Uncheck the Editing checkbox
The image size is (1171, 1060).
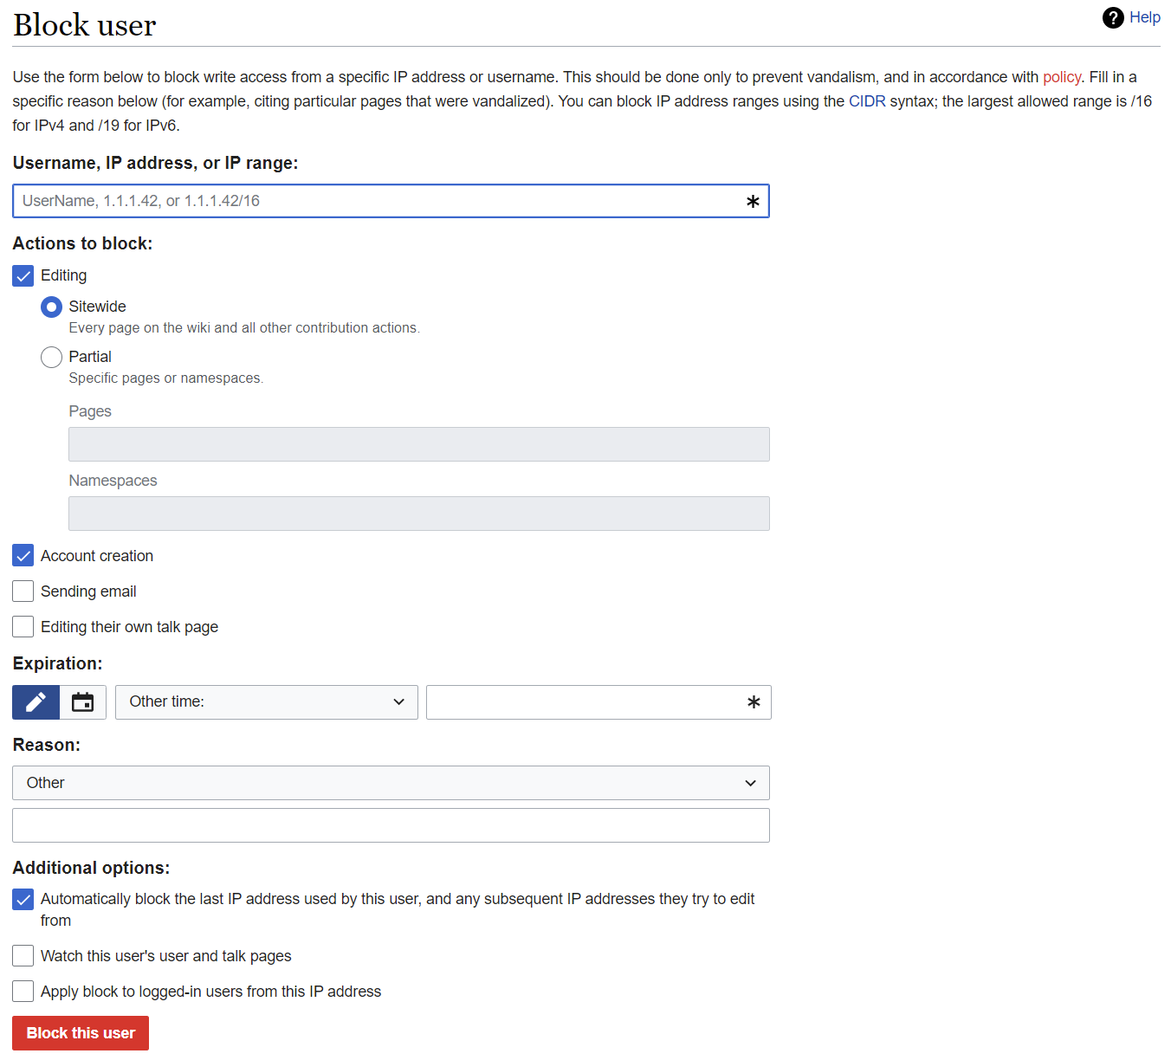[x=23, y=275]
